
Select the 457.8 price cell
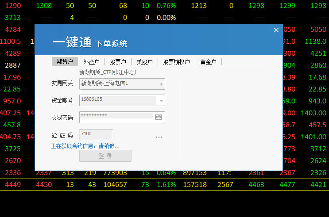(x=12, y=125)
